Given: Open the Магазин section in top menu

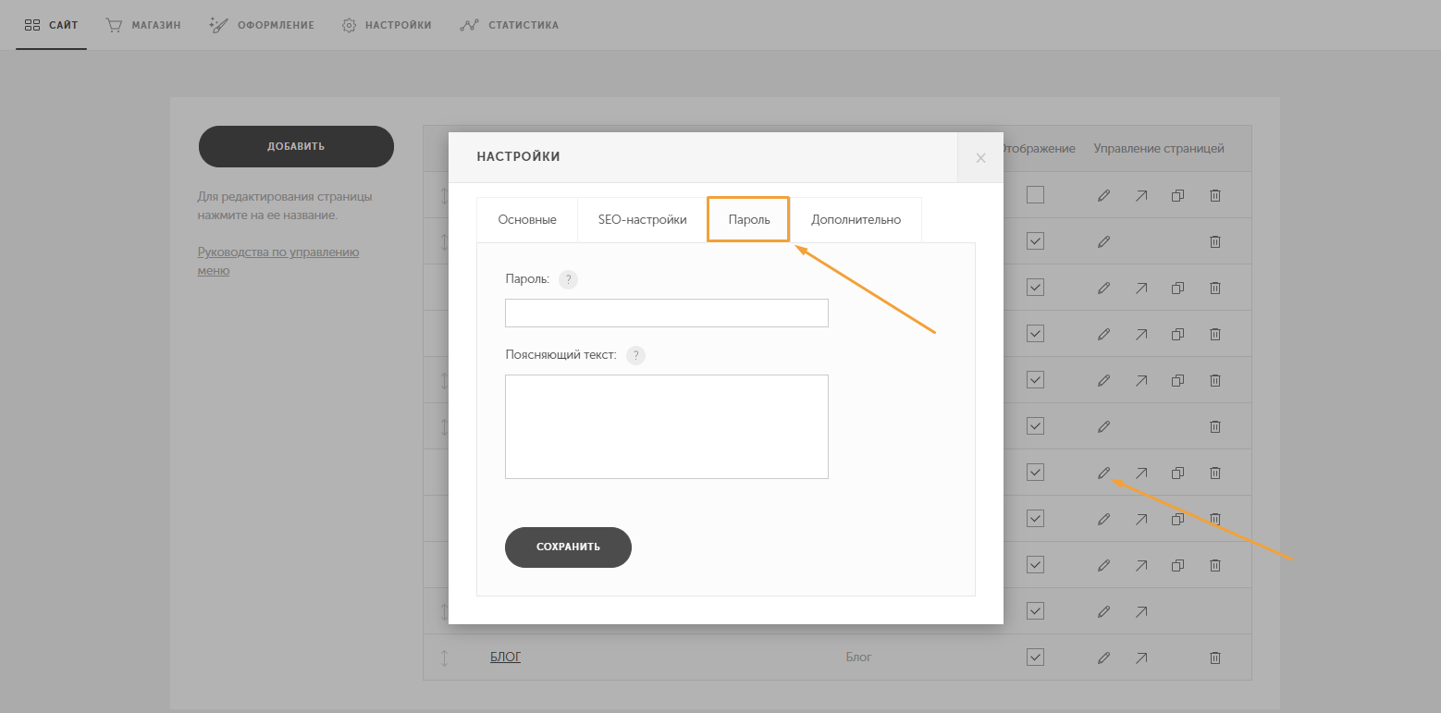Looking at the screenshot, I should [143, 25].
